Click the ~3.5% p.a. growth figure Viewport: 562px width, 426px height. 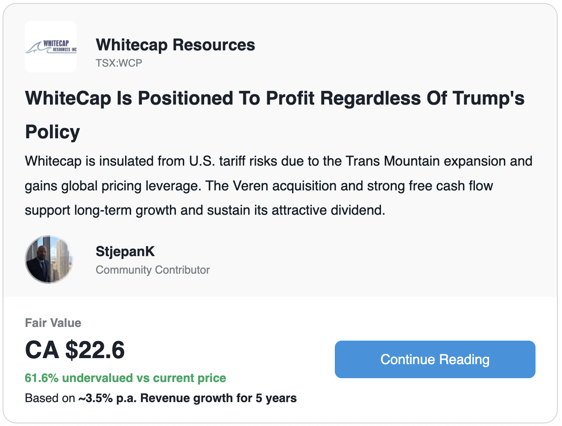[108, 398]
